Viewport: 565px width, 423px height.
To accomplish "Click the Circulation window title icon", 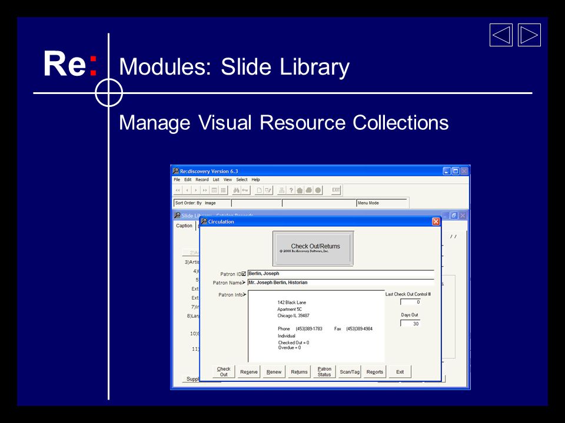I will (x=204, y=221).
